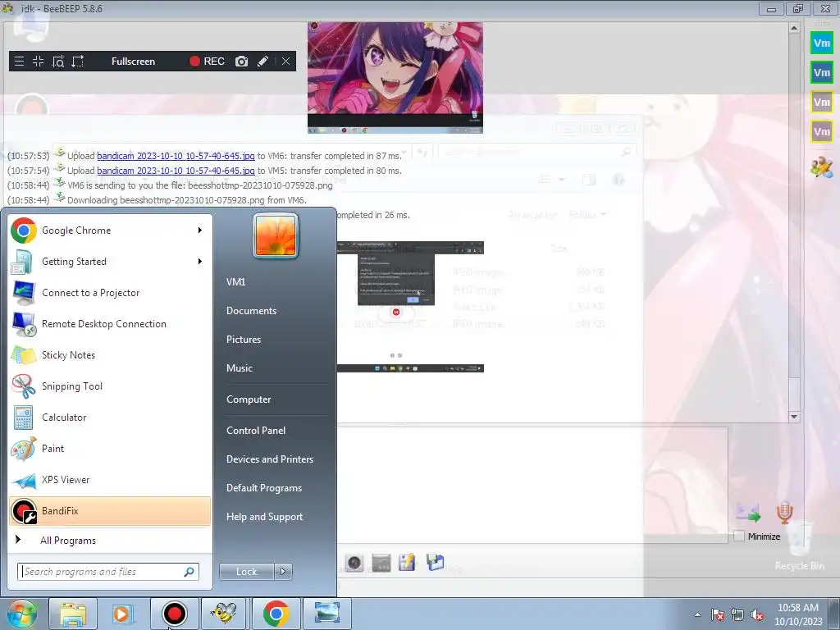The height and width of the screenshot is (630, 840).
Task: Open BeeBEEP group users icon
Action: tap(821, 167)
